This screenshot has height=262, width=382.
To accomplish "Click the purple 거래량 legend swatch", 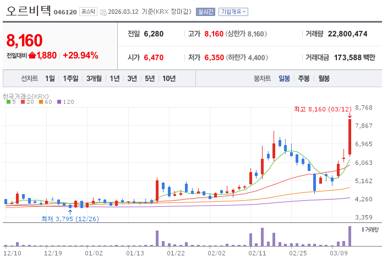I will click(x=363, y=229).
